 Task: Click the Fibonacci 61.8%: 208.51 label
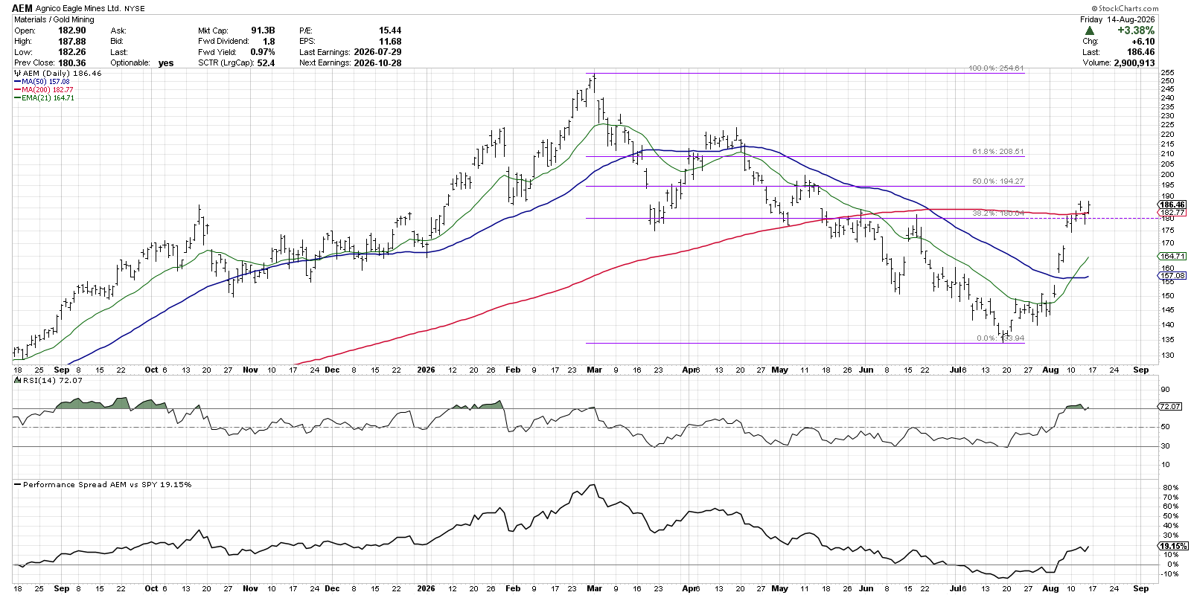coord(998,152)
